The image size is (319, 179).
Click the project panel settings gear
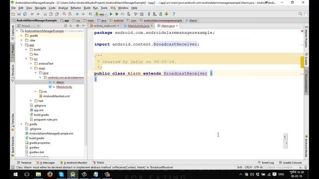[x=77, y=26]
